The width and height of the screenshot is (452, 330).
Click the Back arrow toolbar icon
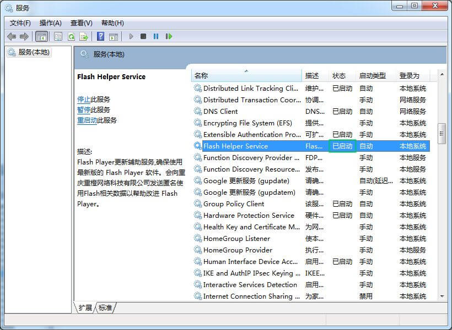pos(12,36)
